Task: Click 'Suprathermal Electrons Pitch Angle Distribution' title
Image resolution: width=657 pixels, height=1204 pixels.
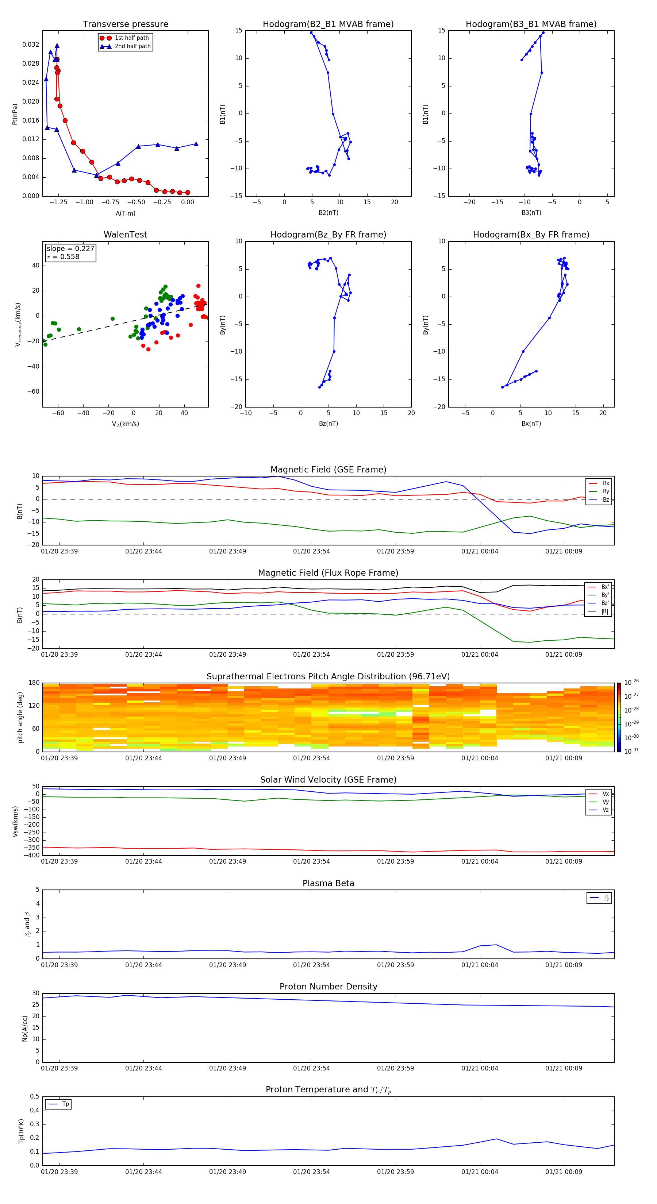Action: (x=328, y=677)
